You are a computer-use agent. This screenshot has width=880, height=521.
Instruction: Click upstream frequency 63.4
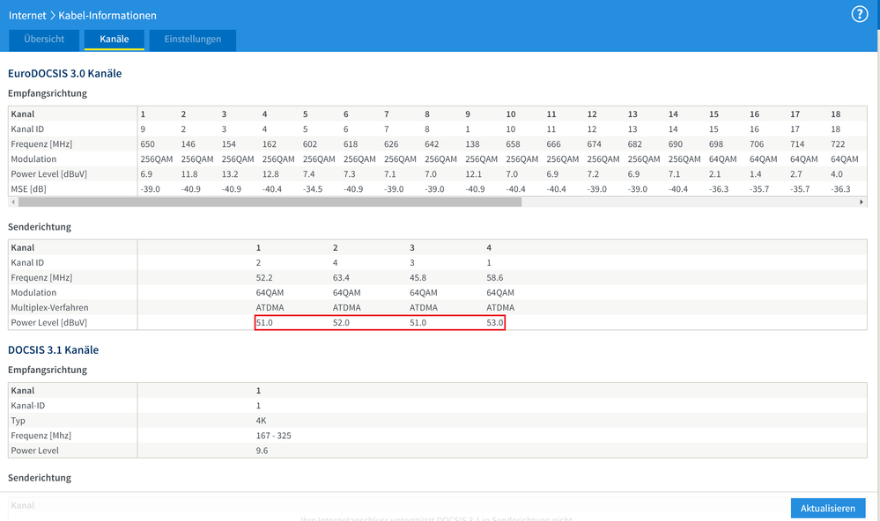[x=341, y=277]
